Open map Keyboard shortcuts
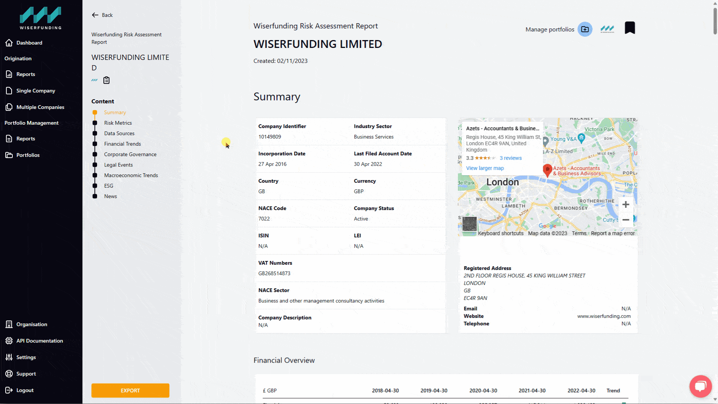The width and height of the screenshot is (718, 404). click(x=501, y=233)
